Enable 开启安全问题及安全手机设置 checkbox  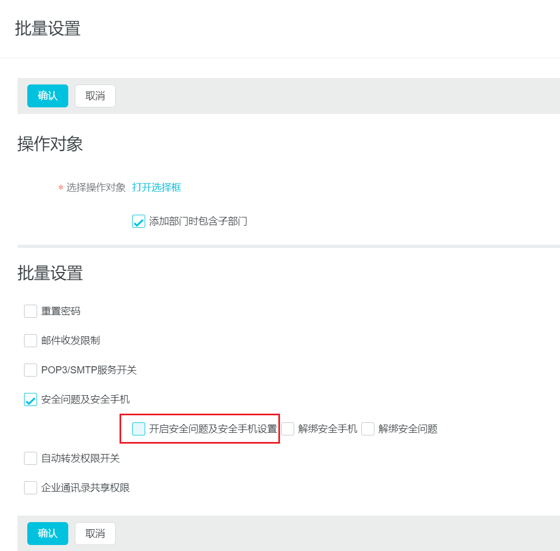click(x=139, y=429)
